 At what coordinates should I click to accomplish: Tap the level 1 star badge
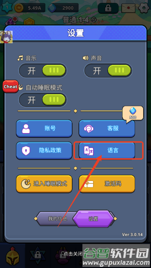7,7
